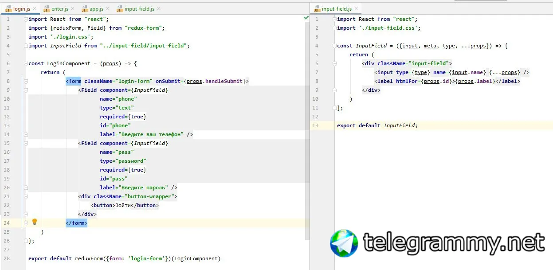
Task: Click the login.js file type icon
Action: click(8, 9)
